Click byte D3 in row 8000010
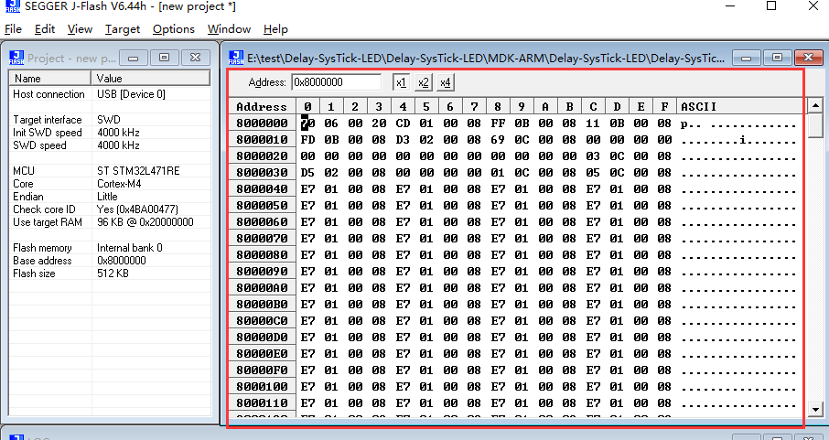The width and height of the screenshot is (829, 440). coord(403,140)
